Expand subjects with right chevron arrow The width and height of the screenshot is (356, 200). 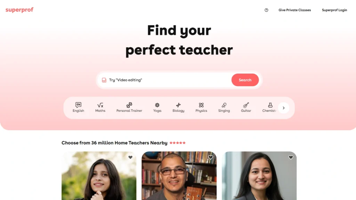[284, 108]
